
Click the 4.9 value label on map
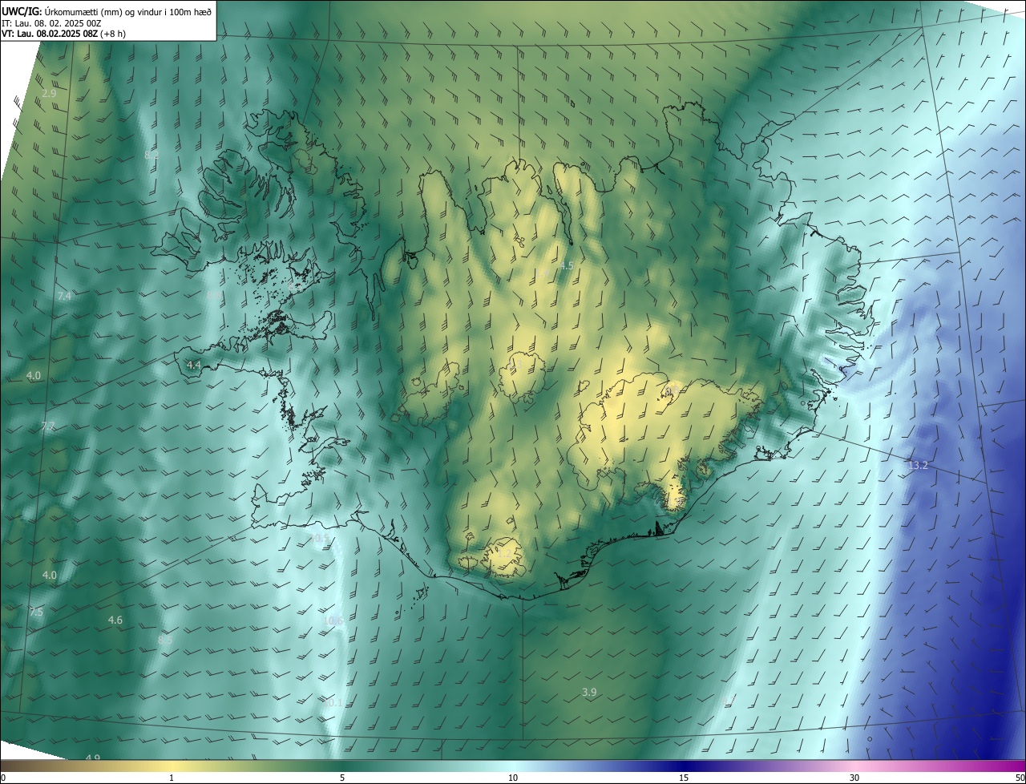click(x=92, y=758)
